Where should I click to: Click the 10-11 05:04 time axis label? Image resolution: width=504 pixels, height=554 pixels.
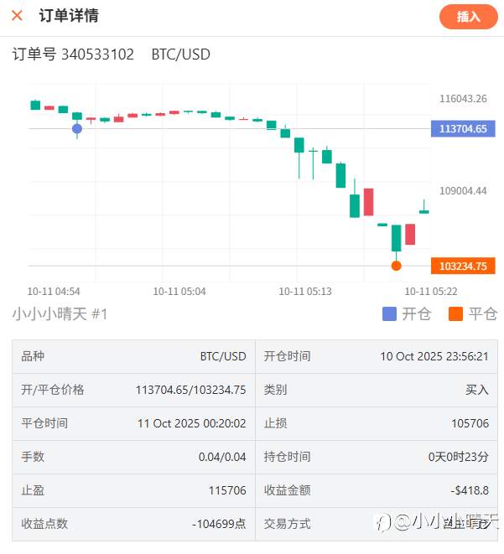click(179, 292)
